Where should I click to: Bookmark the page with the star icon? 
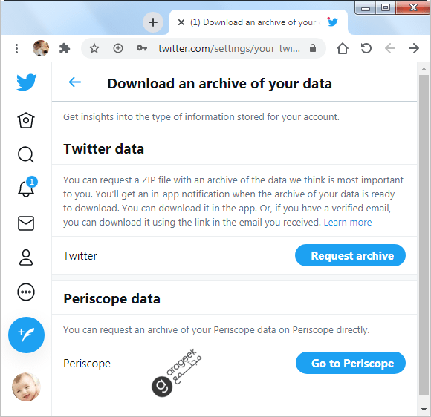coord(94,48)
